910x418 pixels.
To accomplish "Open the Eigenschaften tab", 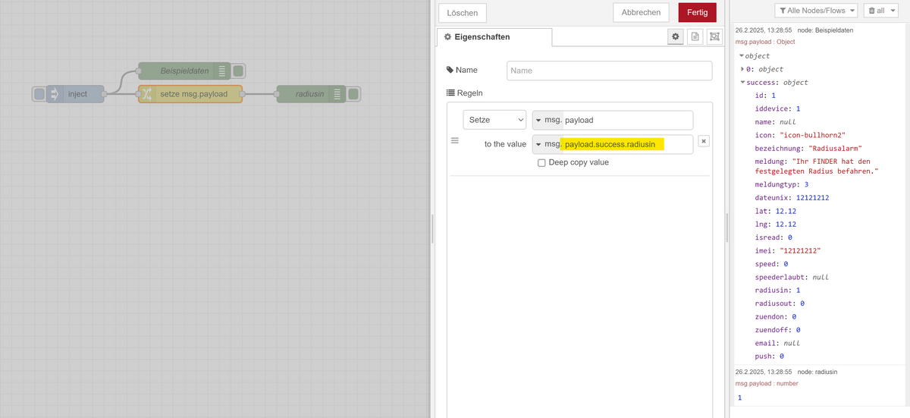I will [494, 36].
